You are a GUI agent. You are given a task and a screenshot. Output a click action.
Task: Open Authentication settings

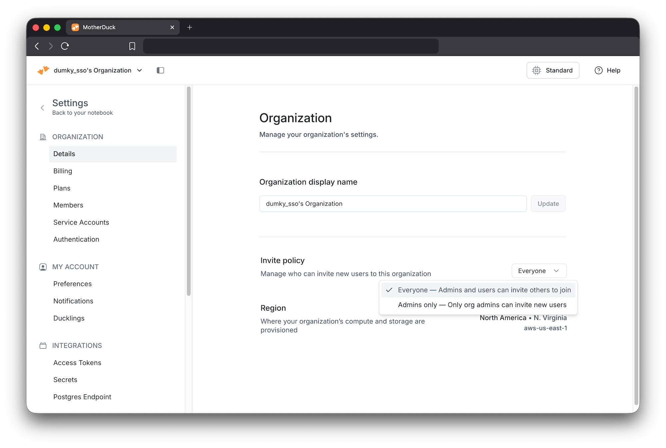[113, 239]
